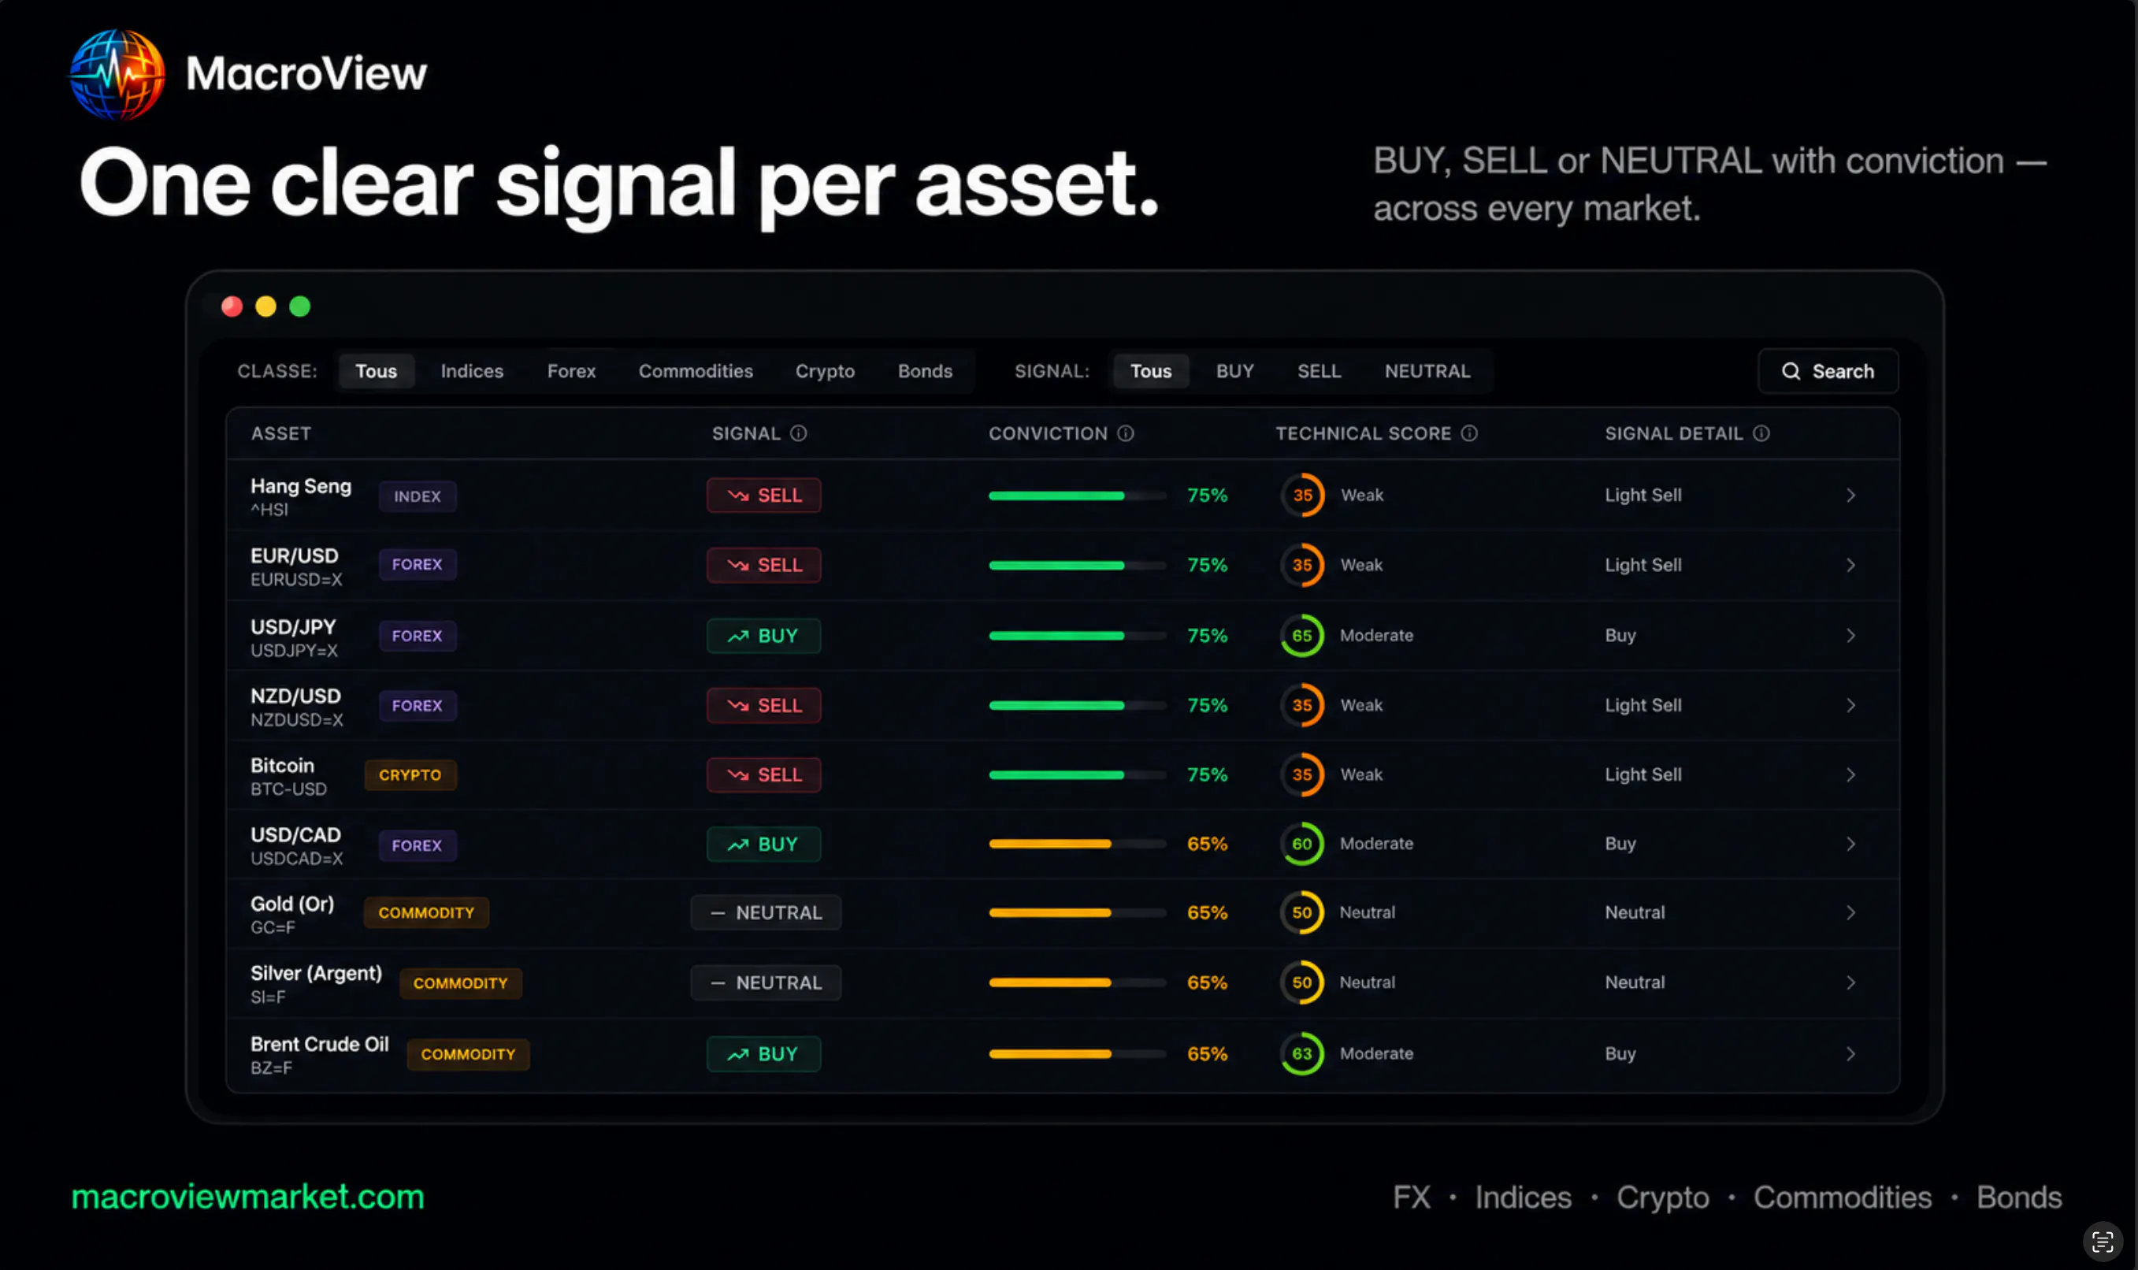The width and height of the screenshot is (2138, 1270).
Task: Open the TECHNICAL SCORE info tooltip icon
Action: tap(1469, 434)
